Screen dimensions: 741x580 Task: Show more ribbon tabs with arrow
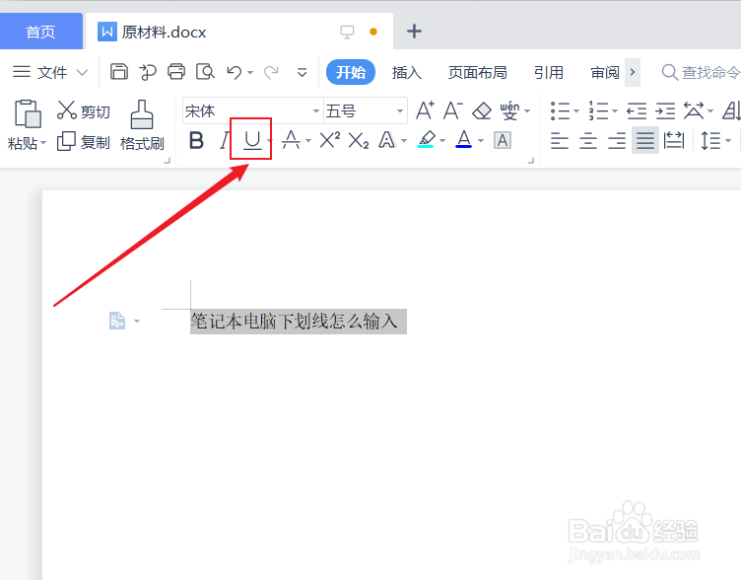pos(633,72)
